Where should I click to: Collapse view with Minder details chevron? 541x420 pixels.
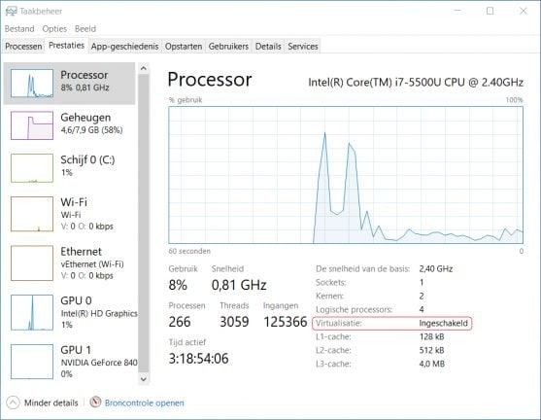pyautogui.click(x=13, y=402)
